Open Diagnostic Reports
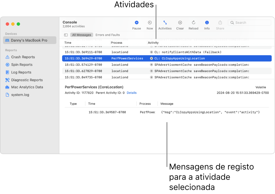Screen dimensions: 275x194 tap(27, 80)
